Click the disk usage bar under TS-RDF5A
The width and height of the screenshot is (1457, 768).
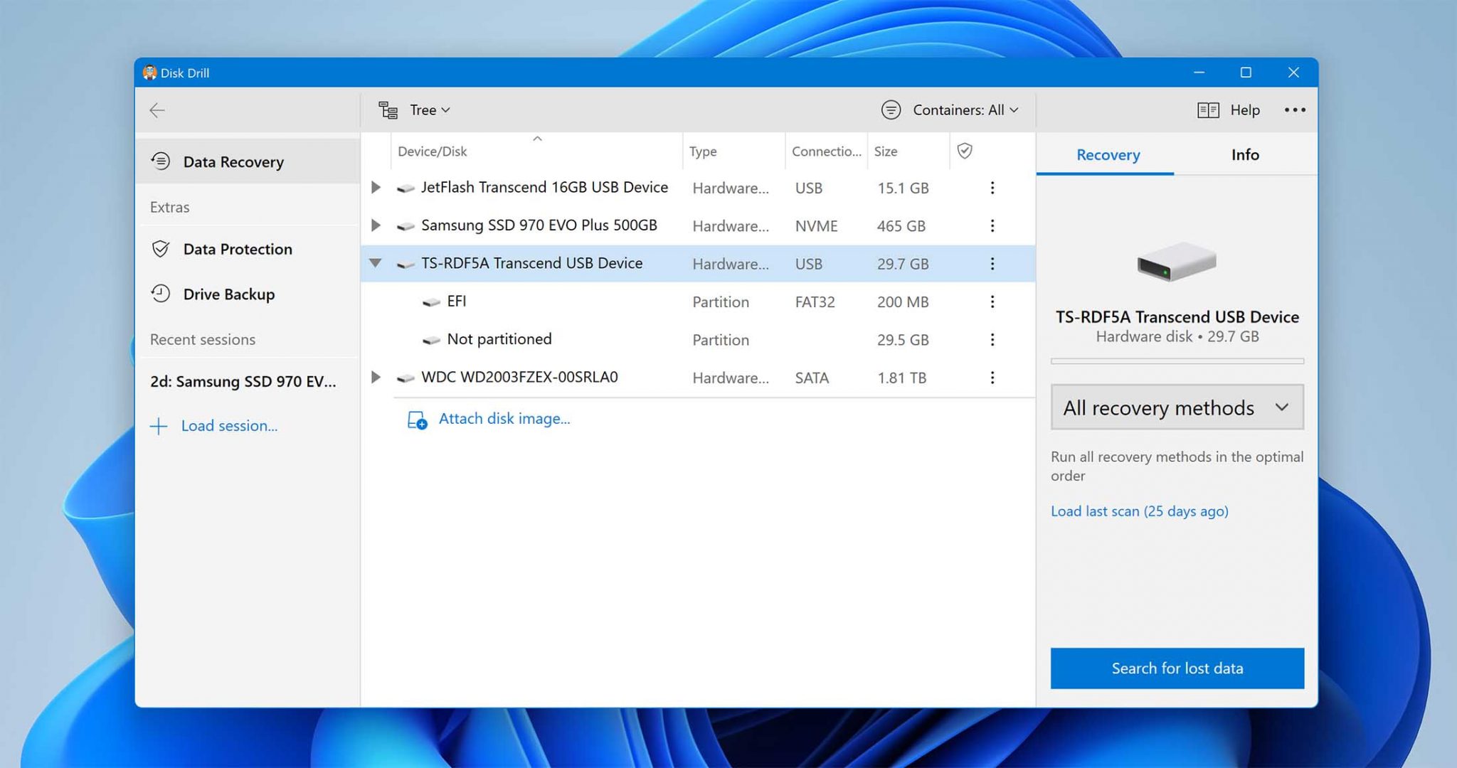click(1177, 361)
